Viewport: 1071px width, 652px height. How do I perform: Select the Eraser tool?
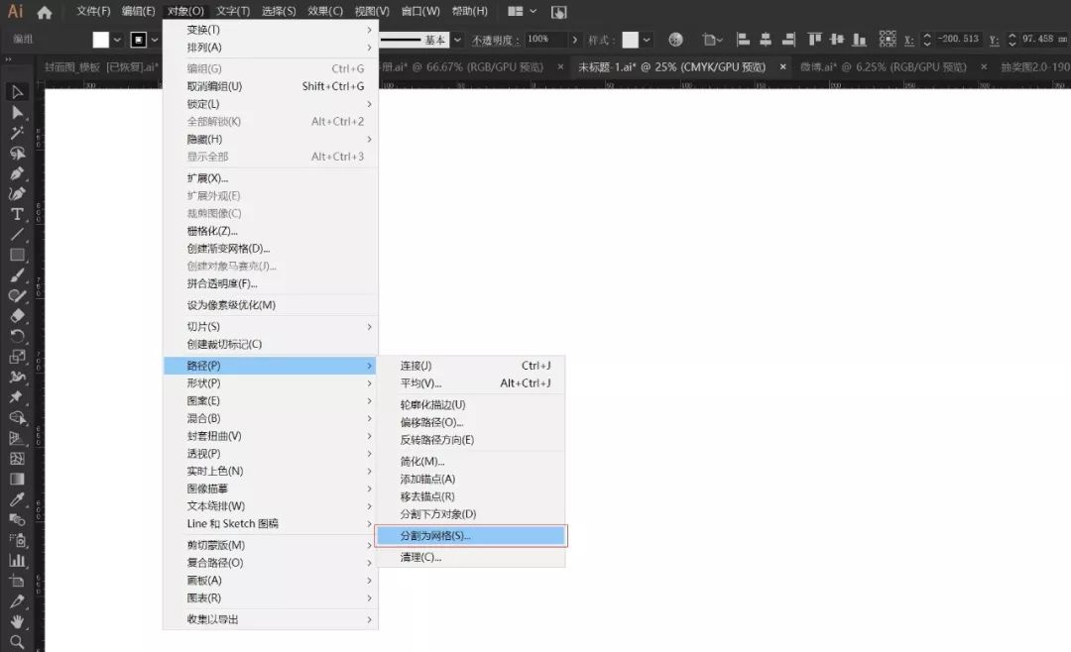pyautogui.click(x=17, y=316)
